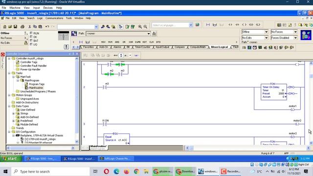This screenshot has height=176, width=313.
Task: Click the Paste clipboard icon
Action: [x=40, y=26]
